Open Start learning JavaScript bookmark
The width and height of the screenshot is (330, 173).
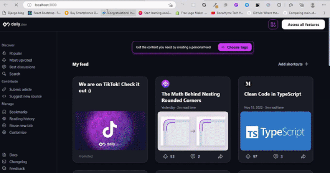click(155, 13)
